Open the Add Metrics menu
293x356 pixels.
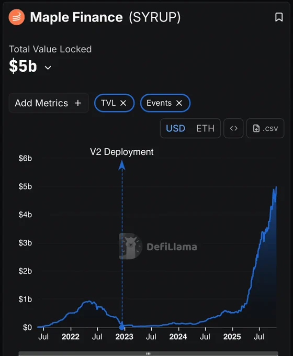coord(48,103)
